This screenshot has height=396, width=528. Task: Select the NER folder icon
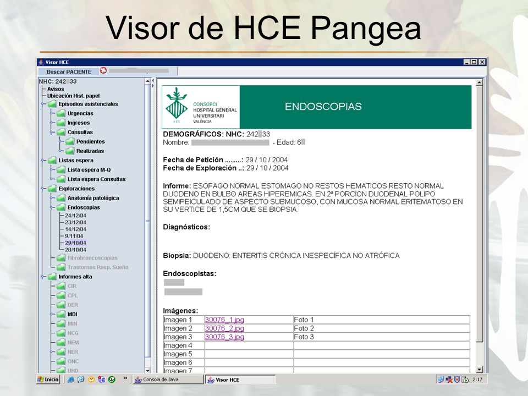[x=61, y=352]
